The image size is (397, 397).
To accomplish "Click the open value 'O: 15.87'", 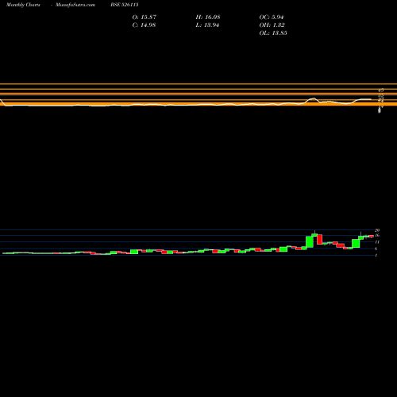I will tap(145, 17).
